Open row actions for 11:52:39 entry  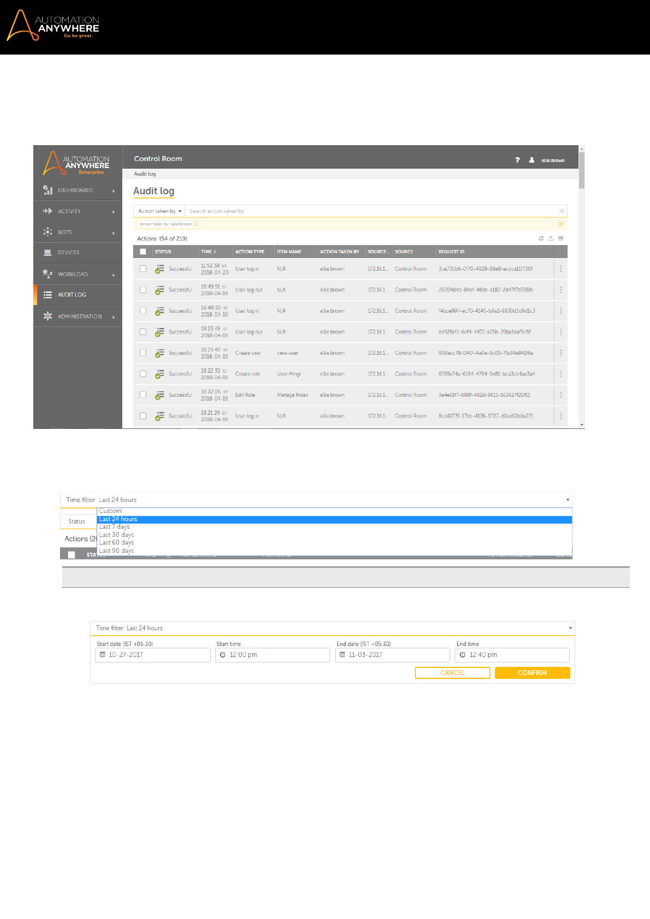560,268
